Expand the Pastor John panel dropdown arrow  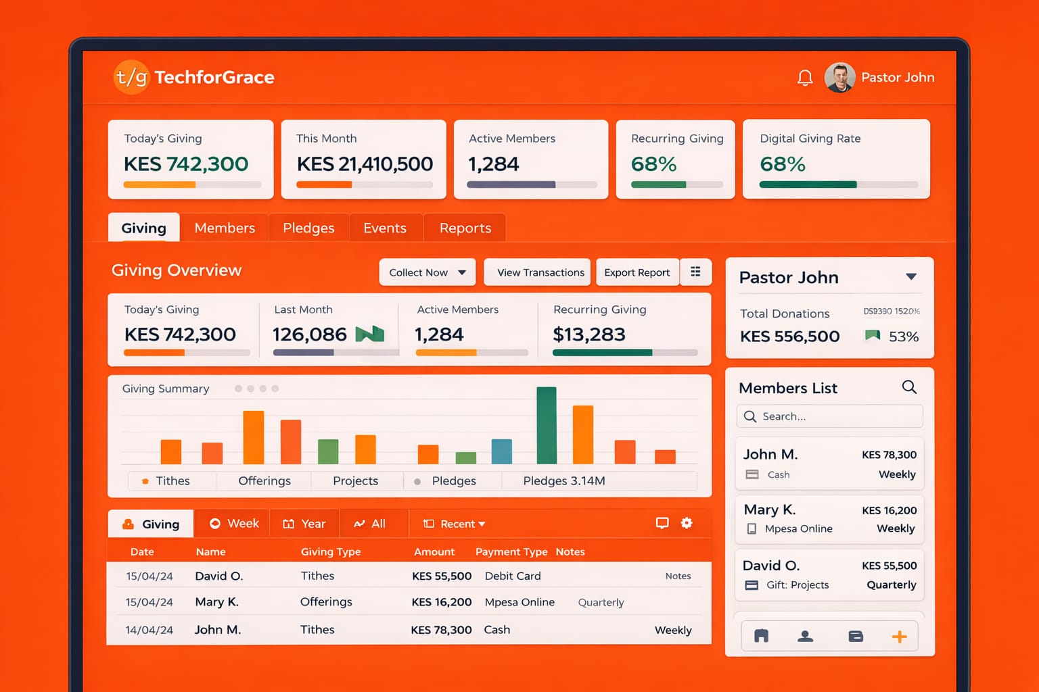pos(911,277)
